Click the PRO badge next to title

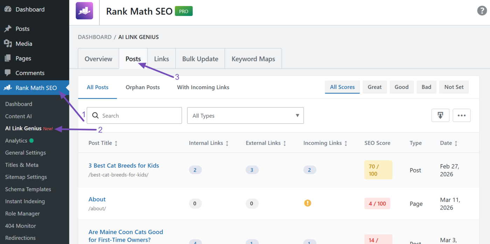184,11
